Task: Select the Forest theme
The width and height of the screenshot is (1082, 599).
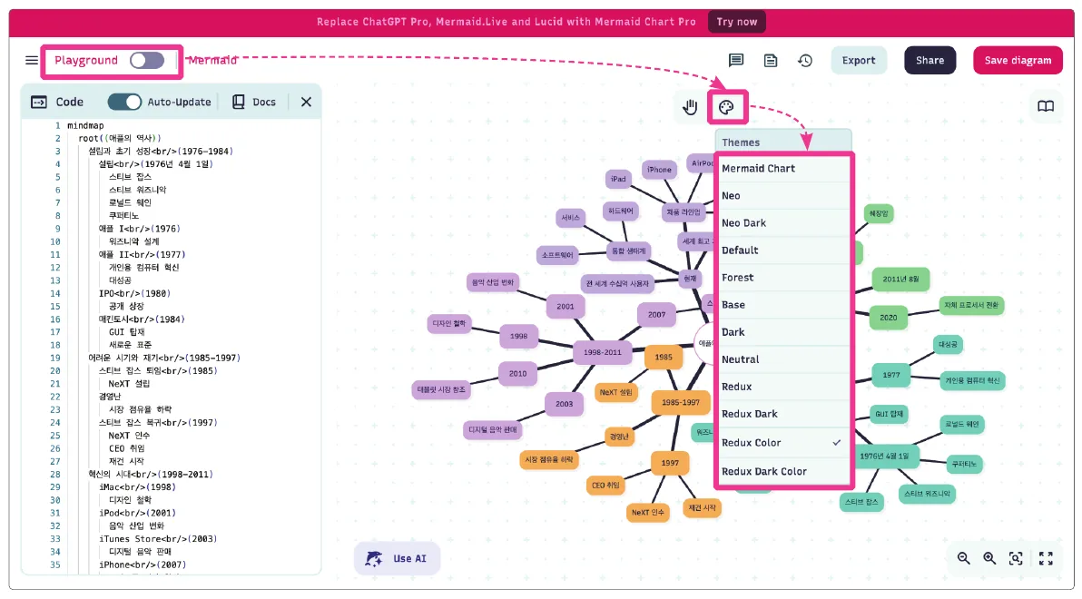Action: pos(783,278)
